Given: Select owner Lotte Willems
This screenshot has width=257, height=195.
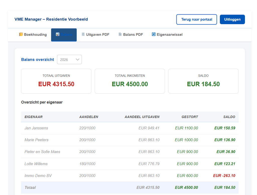Looking at the screenshot, I should tap(36, 164).
